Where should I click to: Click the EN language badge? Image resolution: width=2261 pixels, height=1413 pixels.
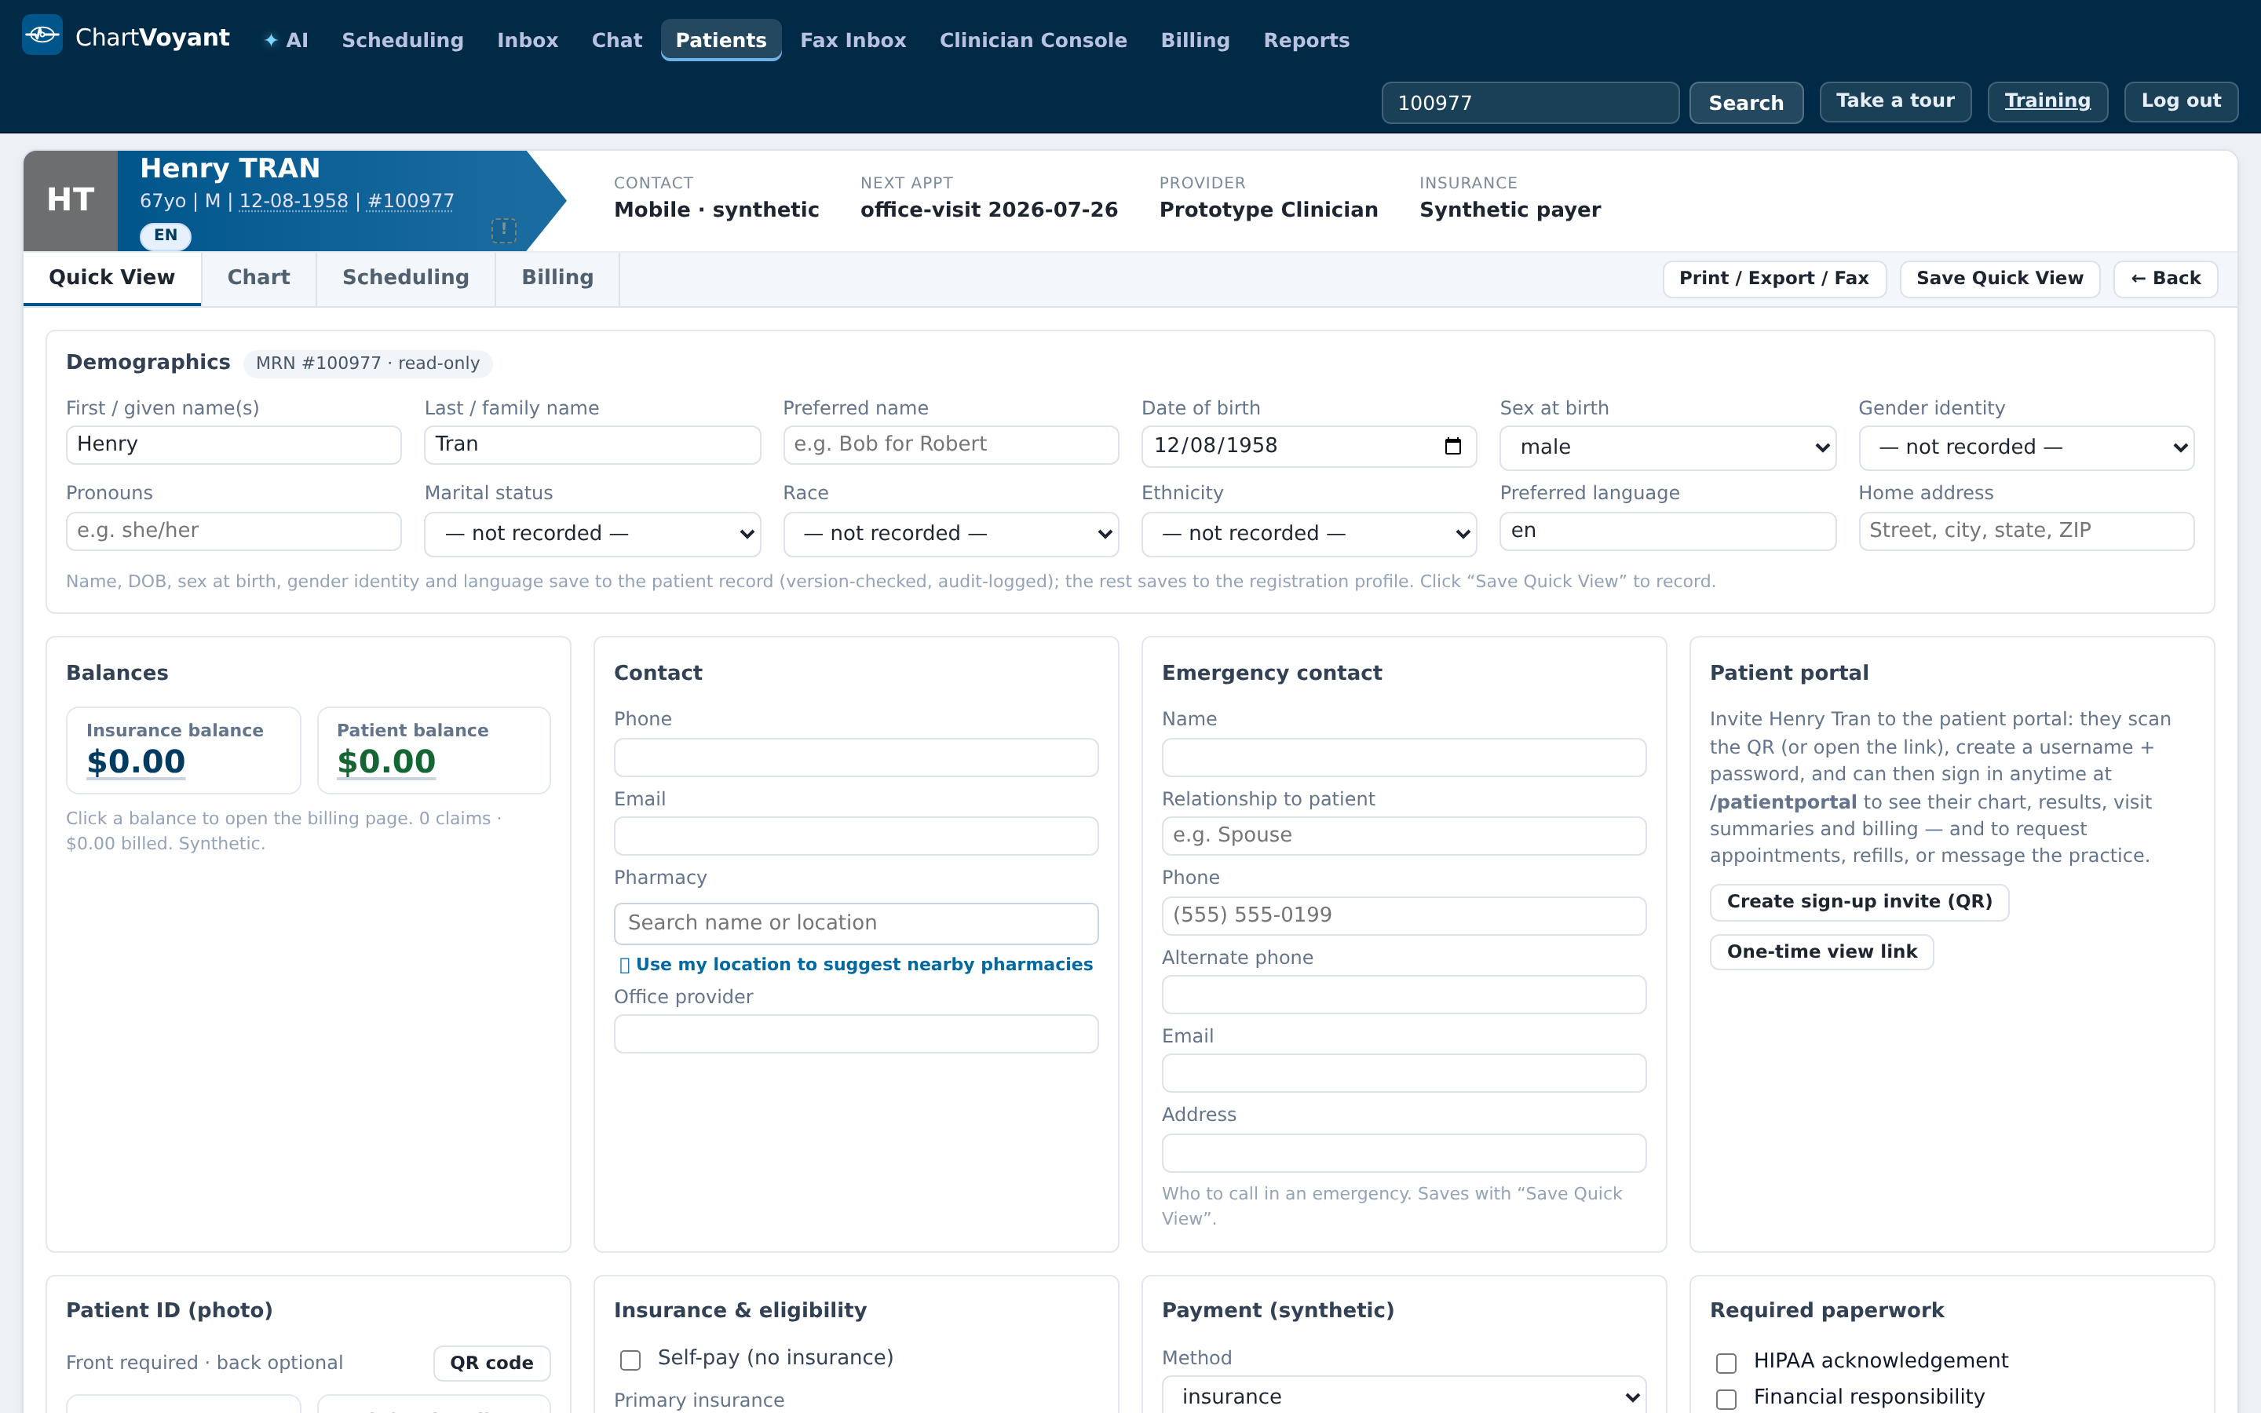166,235
